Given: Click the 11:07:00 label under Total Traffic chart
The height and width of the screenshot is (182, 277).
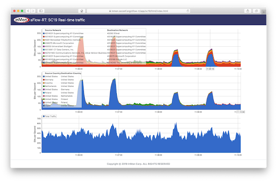Looking at the screenshot, I should pyautogui.click(x=119, y=155).
